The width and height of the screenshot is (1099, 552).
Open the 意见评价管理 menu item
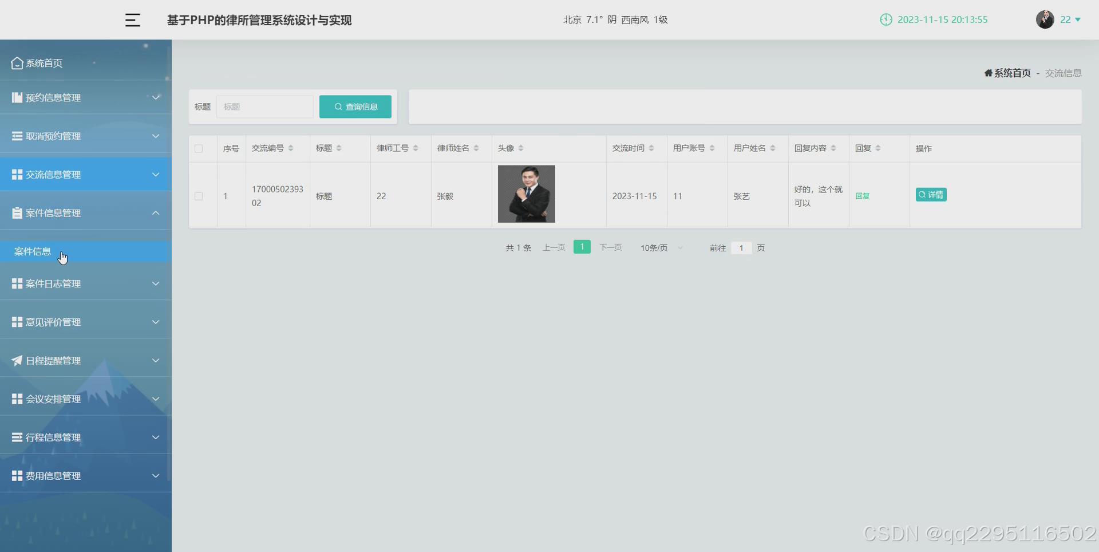tap(52, 322)
